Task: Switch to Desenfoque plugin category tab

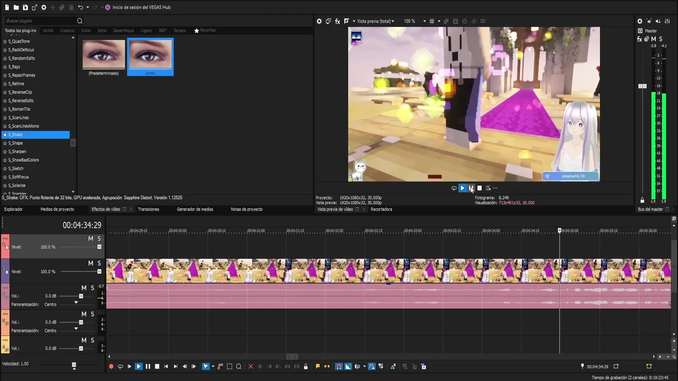Action: (123, 31)
